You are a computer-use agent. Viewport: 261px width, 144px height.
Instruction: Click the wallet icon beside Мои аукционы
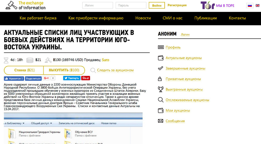[161, 110]
